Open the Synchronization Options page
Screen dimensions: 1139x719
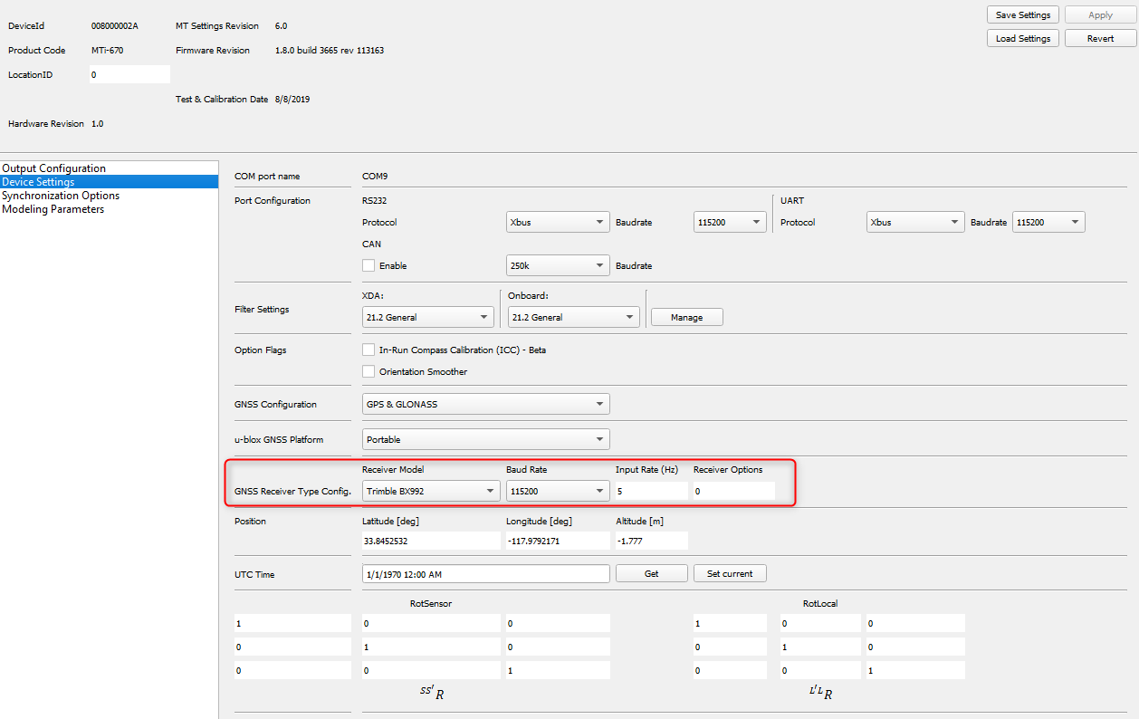61,195
